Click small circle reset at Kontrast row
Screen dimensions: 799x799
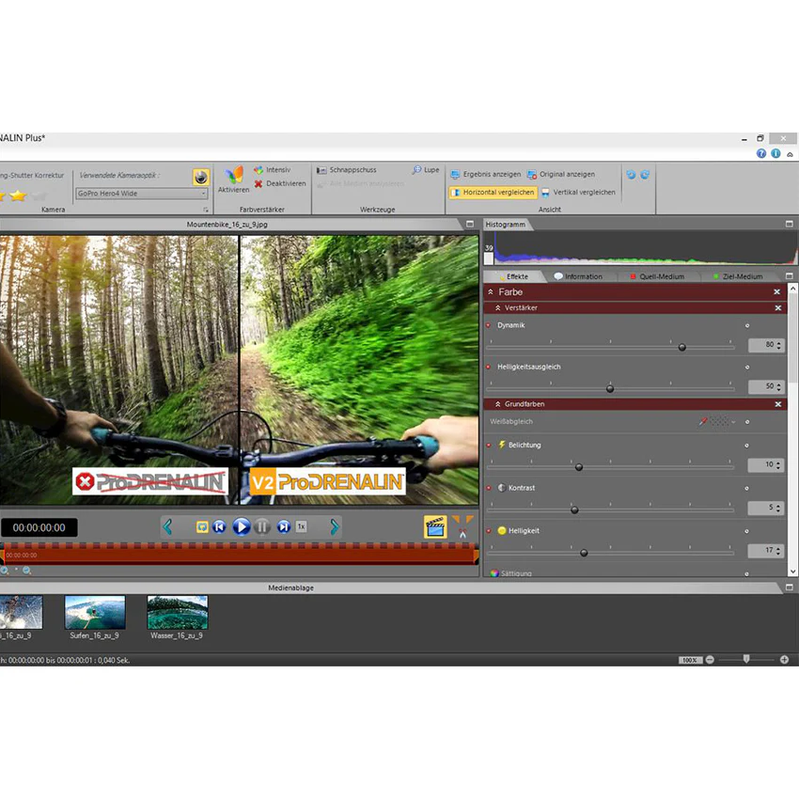click(747, 489)
